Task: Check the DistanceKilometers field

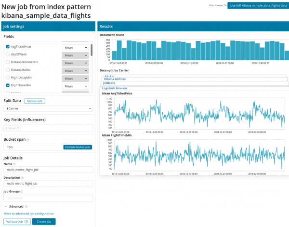Action: (8, 63)
